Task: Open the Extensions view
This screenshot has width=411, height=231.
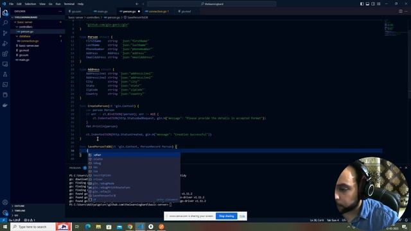Action: tap(5, 54)
